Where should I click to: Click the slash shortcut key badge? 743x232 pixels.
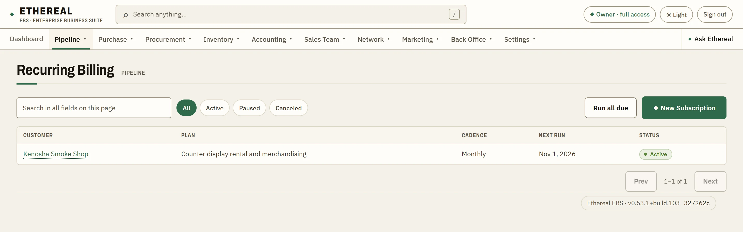point(454,14)
